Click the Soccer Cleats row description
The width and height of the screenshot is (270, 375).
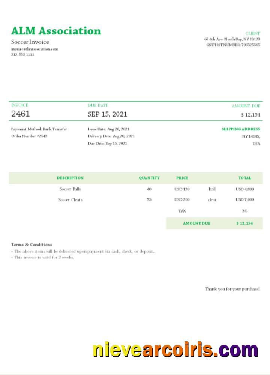(70, 200)
